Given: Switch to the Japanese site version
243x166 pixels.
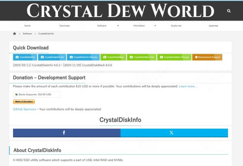Looking at the screenshot, I should coord(213,26).
